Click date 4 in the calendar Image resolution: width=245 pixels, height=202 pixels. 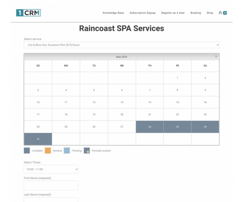[x=66, y=90]
